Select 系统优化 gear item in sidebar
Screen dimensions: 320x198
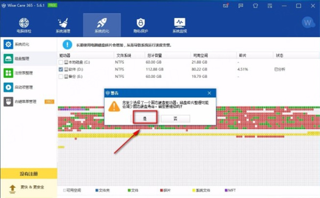(29, 44)
